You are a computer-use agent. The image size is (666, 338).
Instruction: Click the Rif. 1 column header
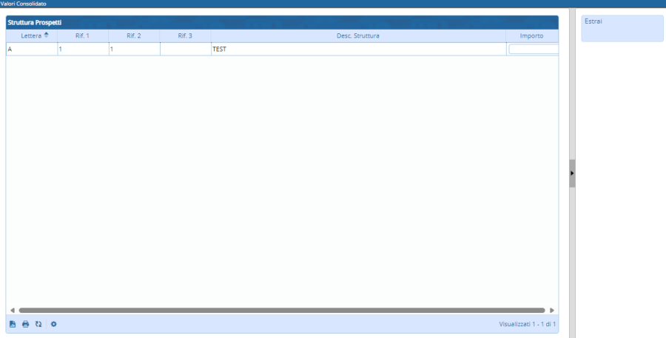point(83,36)
